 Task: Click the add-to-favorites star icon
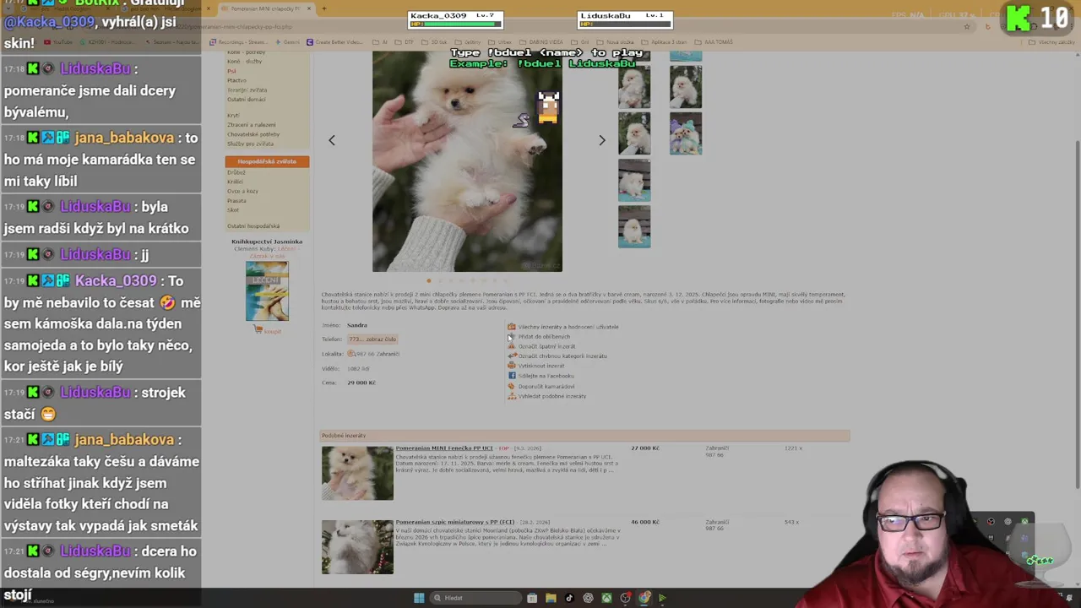point(511,336)
